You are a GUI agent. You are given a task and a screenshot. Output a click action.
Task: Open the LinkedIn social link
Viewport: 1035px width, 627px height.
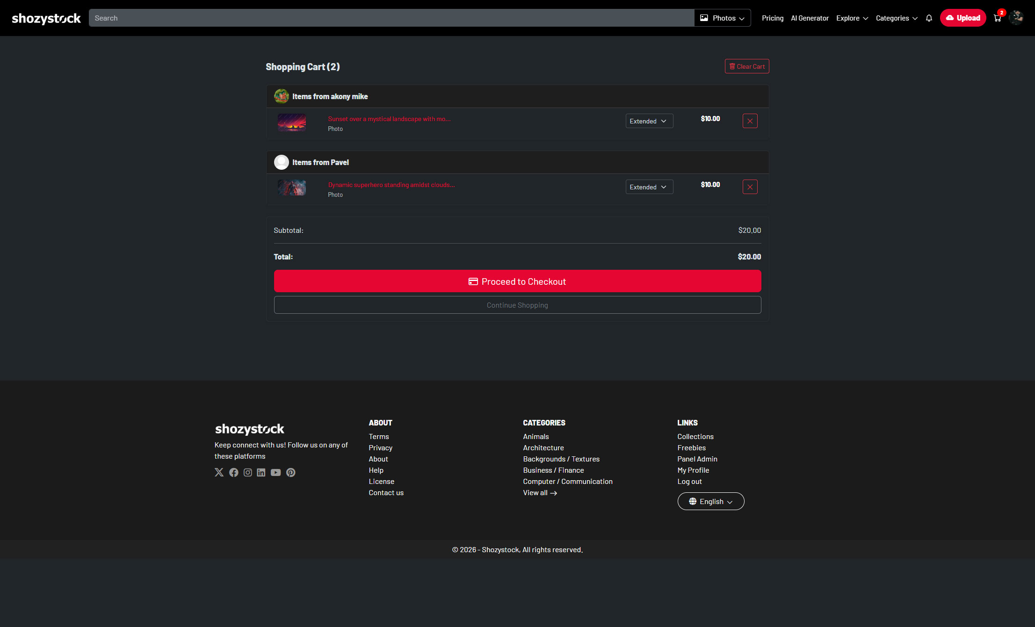[x=261, y=472]
